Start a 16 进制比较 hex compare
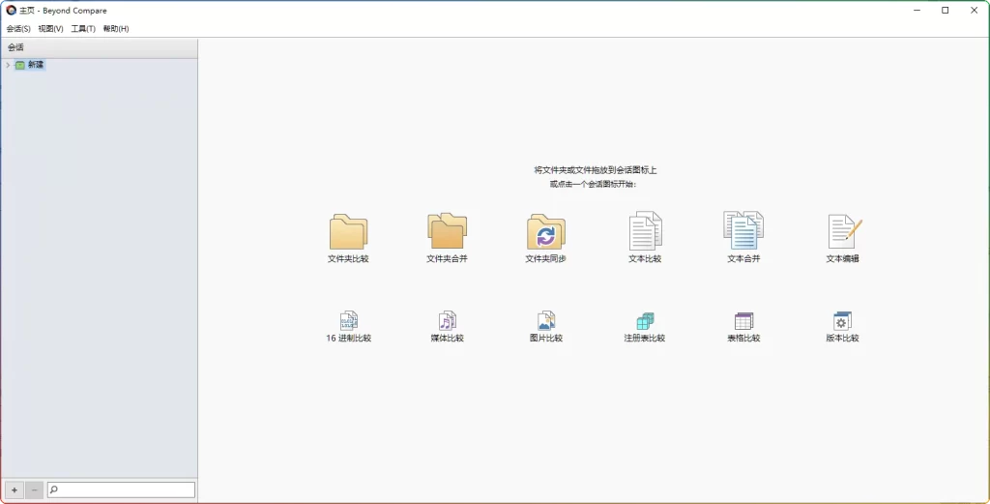The width and height of the screenshot is (990, 504). coord(348,320)
